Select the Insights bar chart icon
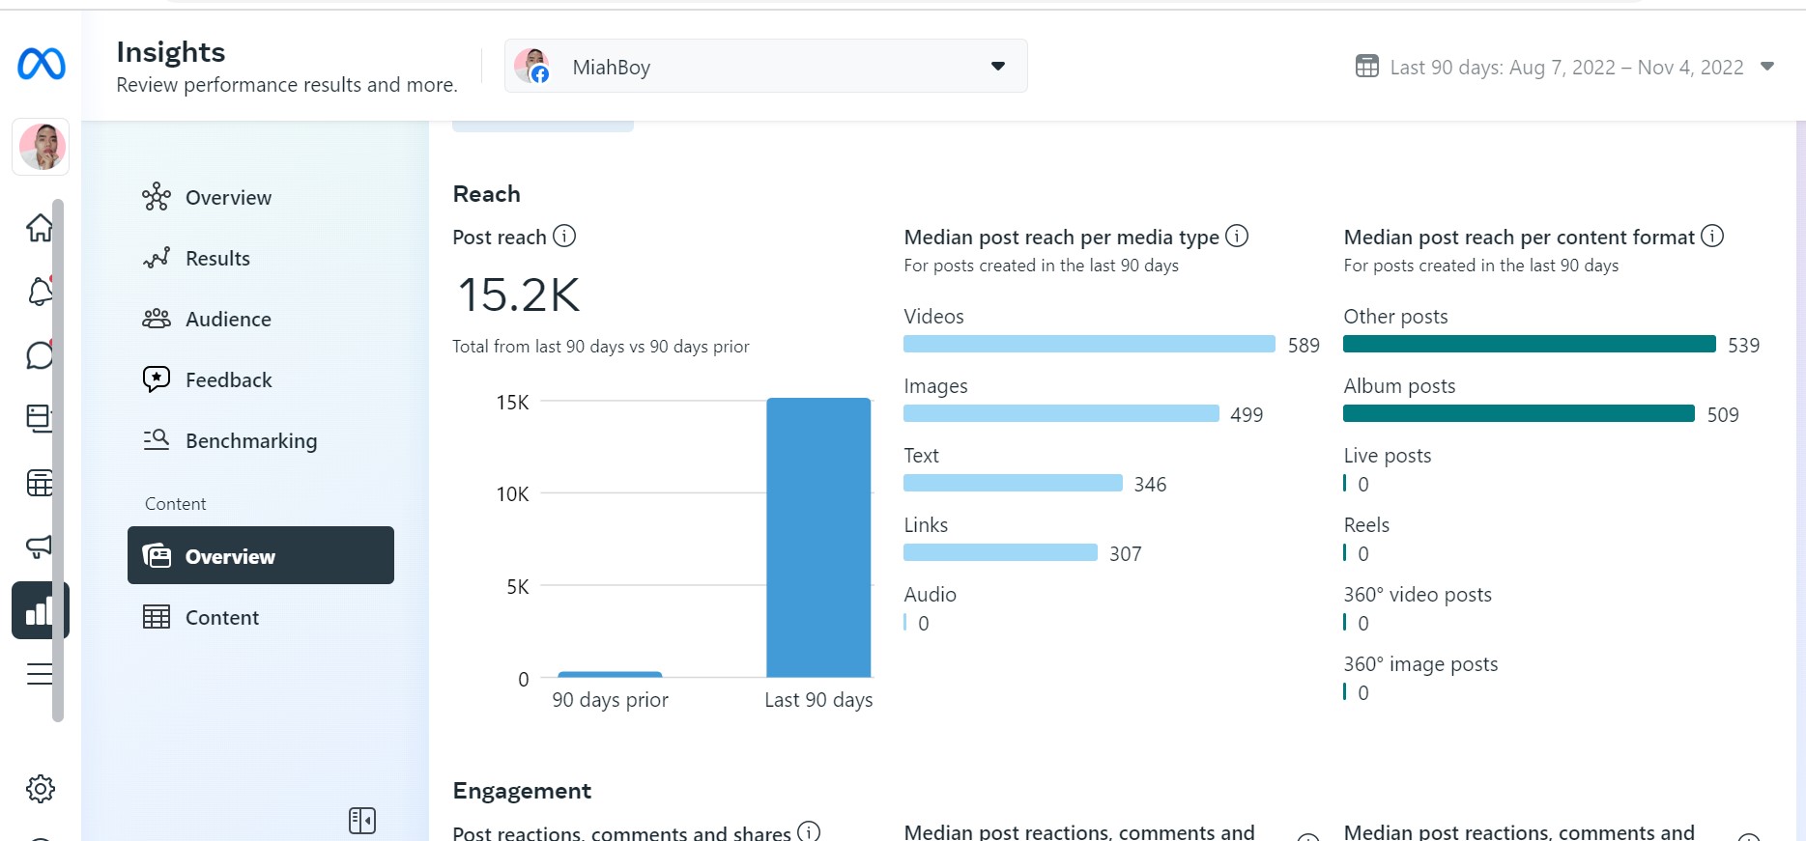Viewport: 1806px width, 841px height. 40,610
